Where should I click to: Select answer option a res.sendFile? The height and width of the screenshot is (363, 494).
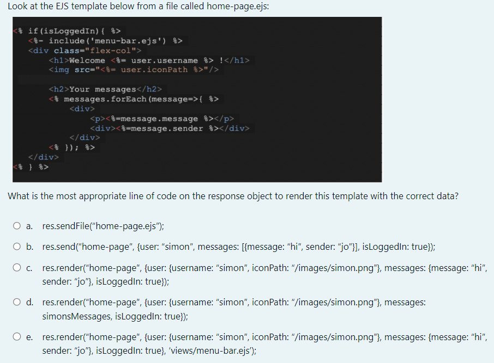click(x=17, y=226)
